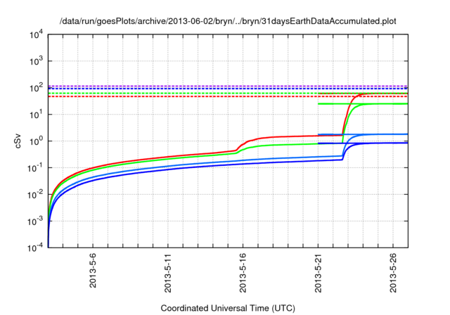
Task: Select the 2013-5-26 date tick label
Action: pos(393,269)
